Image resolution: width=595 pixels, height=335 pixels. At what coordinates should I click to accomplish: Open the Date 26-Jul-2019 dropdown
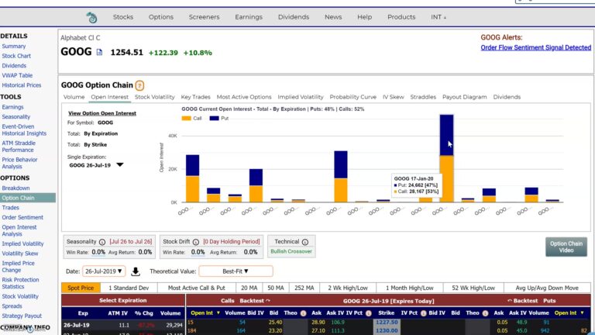104,271
